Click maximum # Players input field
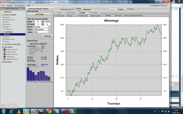The image size is (183, 114). point(47,24)
